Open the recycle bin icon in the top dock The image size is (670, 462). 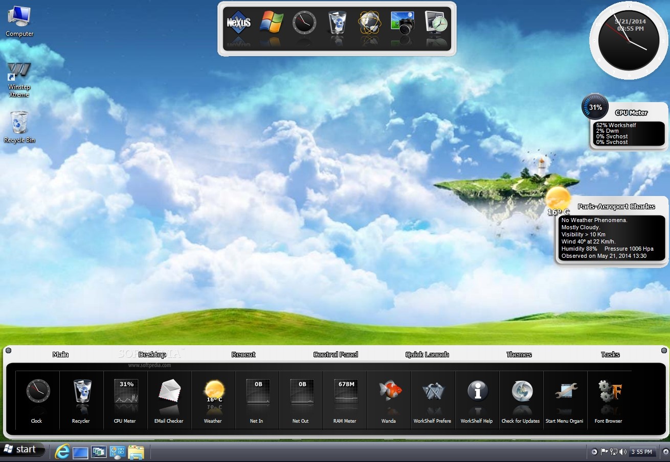tap(337, 22)
